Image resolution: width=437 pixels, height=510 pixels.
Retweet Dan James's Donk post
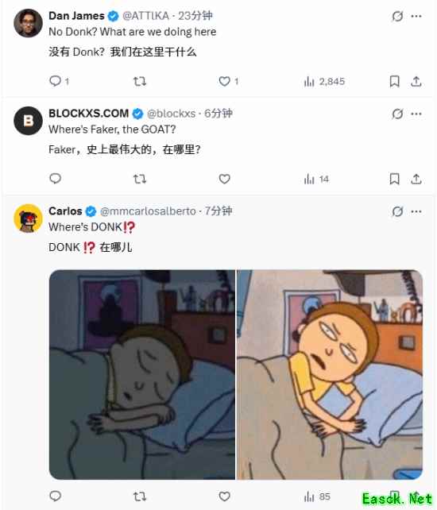[x=140, y=81]
